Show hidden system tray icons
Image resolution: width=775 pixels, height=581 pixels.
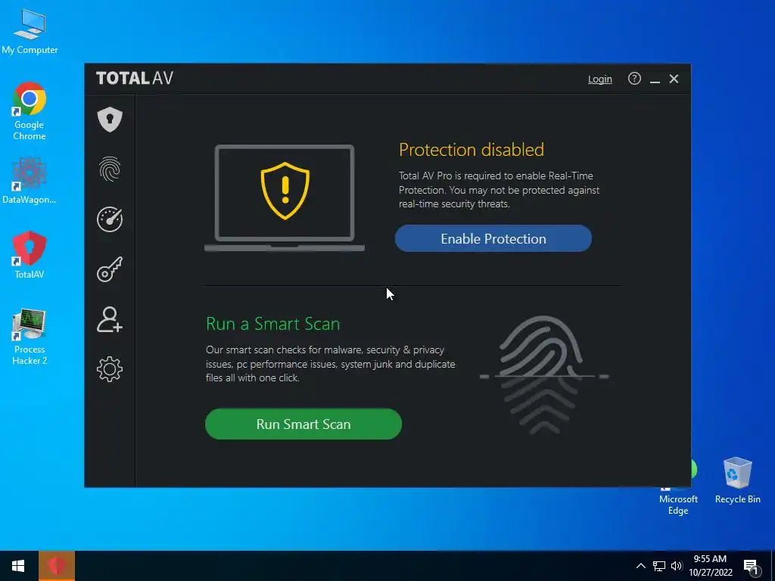pos(640,566)
